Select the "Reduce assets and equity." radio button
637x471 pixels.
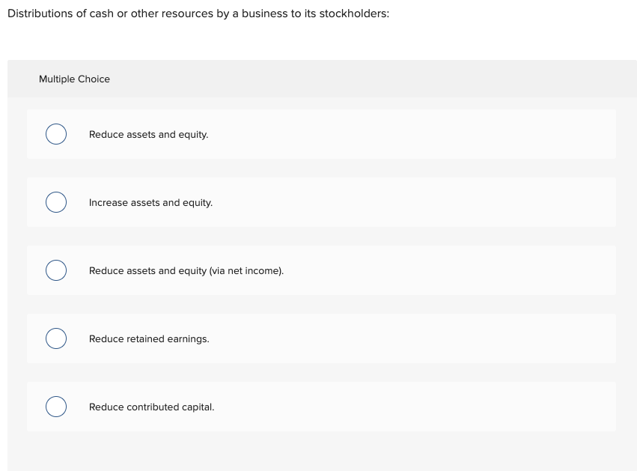pos(56,134)
